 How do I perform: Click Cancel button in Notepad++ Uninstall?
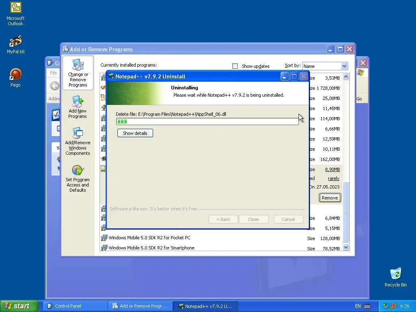pyautogui.click(x=288, y=219)
